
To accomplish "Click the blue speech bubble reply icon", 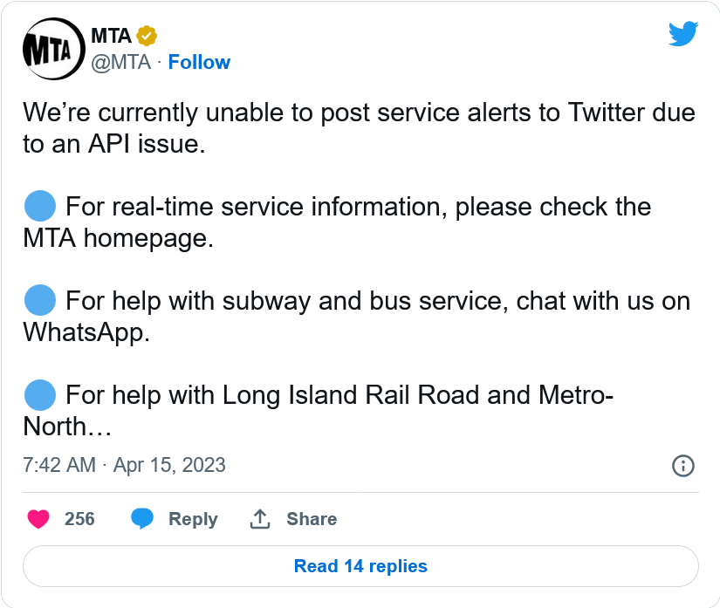I will (142, 519).
